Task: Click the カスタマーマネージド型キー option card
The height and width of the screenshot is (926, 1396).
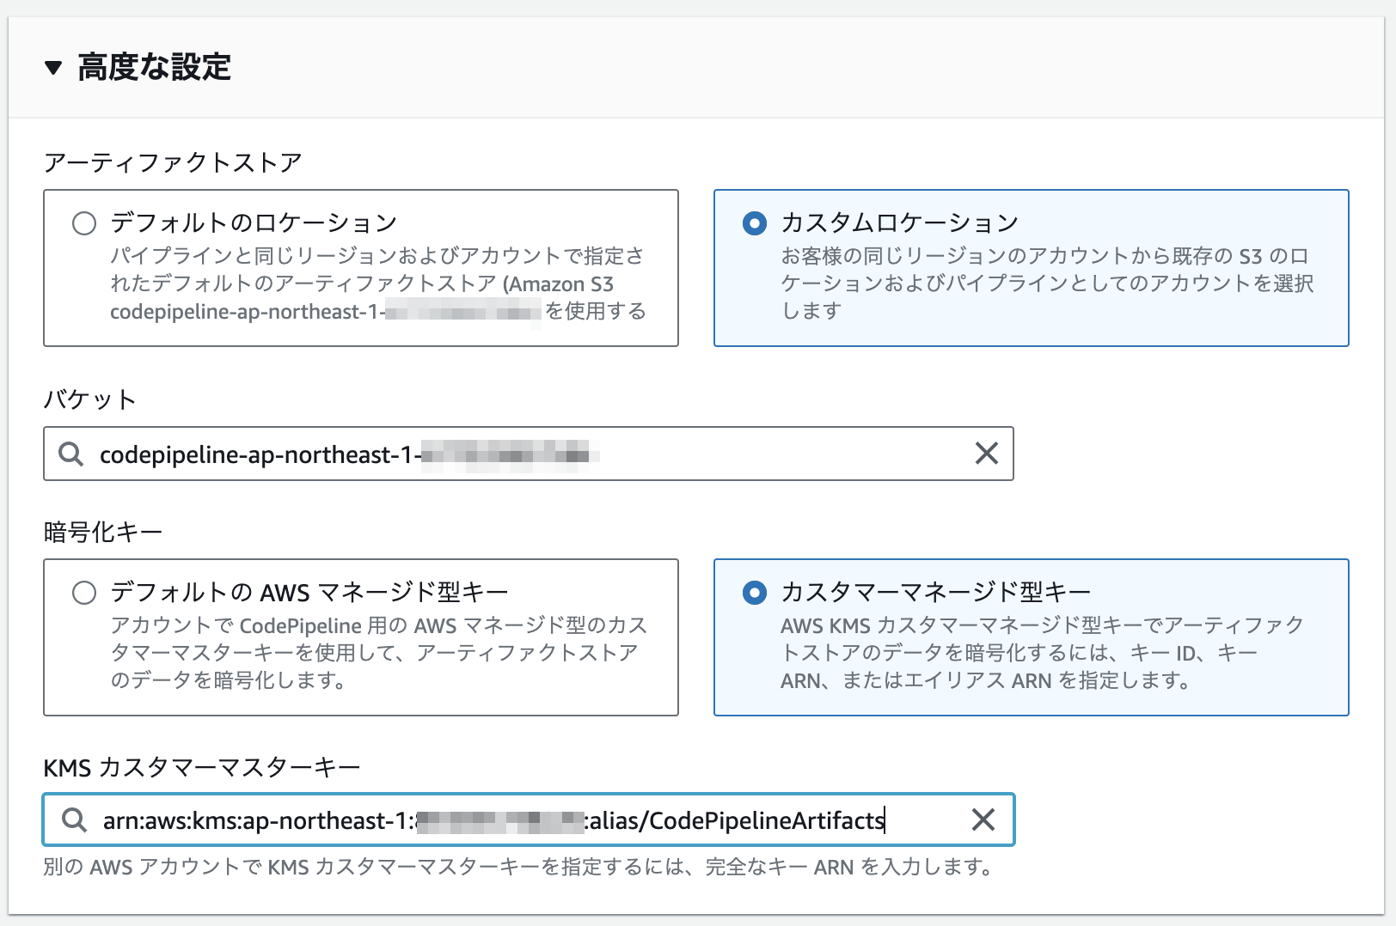Action: (x=1032, y=636)
